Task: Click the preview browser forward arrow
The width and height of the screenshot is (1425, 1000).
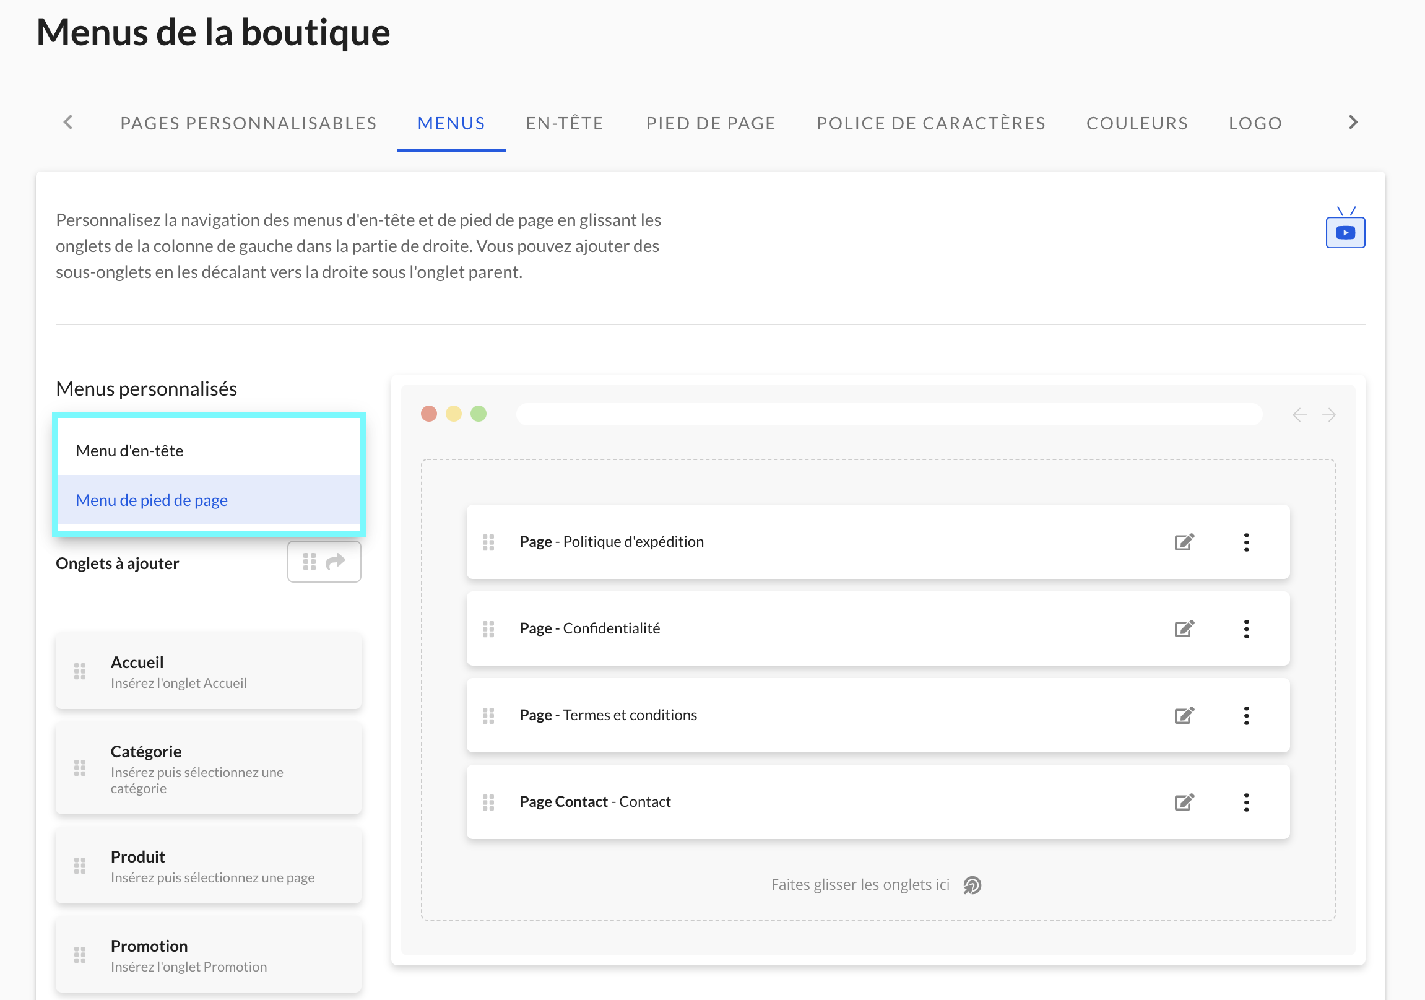Action: [1329, 415]
